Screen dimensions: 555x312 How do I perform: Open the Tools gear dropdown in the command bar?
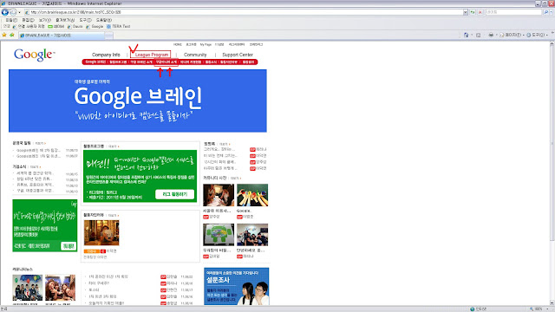coord(537,35)
